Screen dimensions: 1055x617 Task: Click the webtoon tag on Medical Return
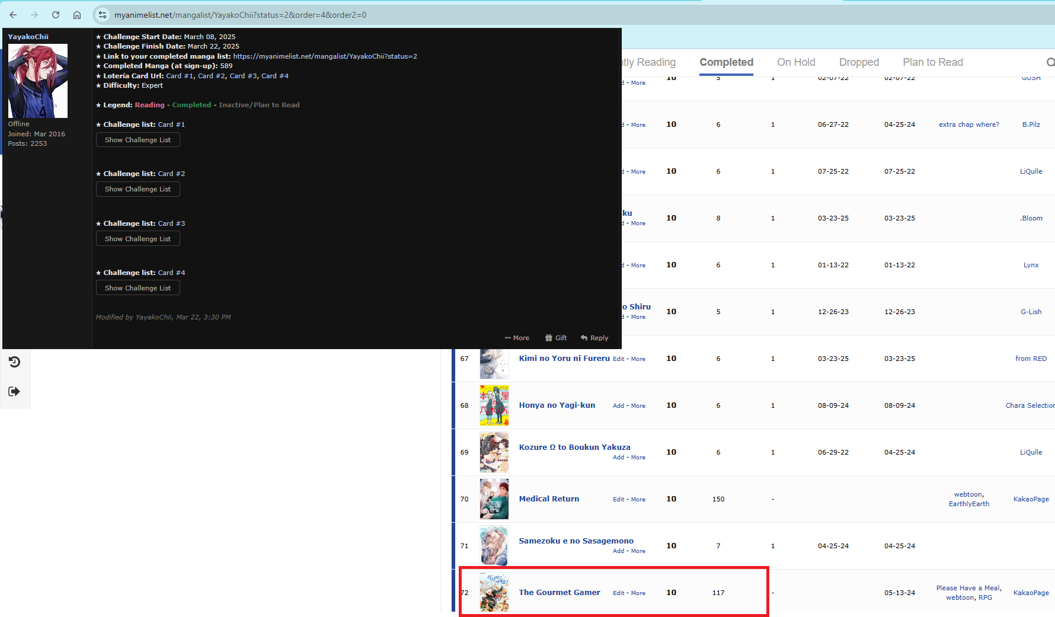tap(968, 494)
